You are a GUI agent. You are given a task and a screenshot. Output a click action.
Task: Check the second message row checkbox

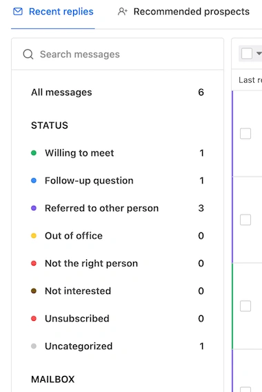pyautogui.click(x=245, y=220)
